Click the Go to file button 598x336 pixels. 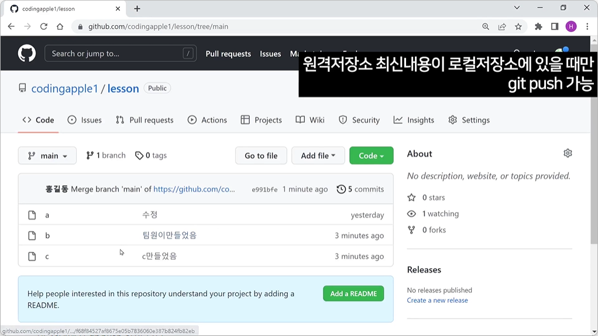coord(261,155)
